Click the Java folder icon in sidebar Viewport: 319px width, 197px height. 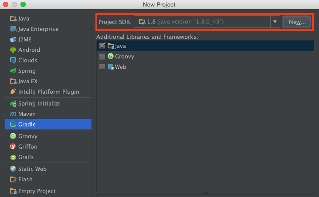click(13, 18)
